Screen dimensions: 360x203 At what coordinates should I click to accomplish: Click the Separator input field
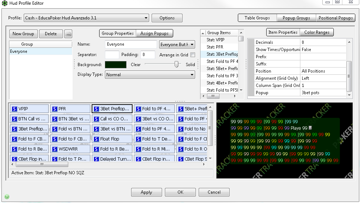pyautogui.click(x=112, y=55)
